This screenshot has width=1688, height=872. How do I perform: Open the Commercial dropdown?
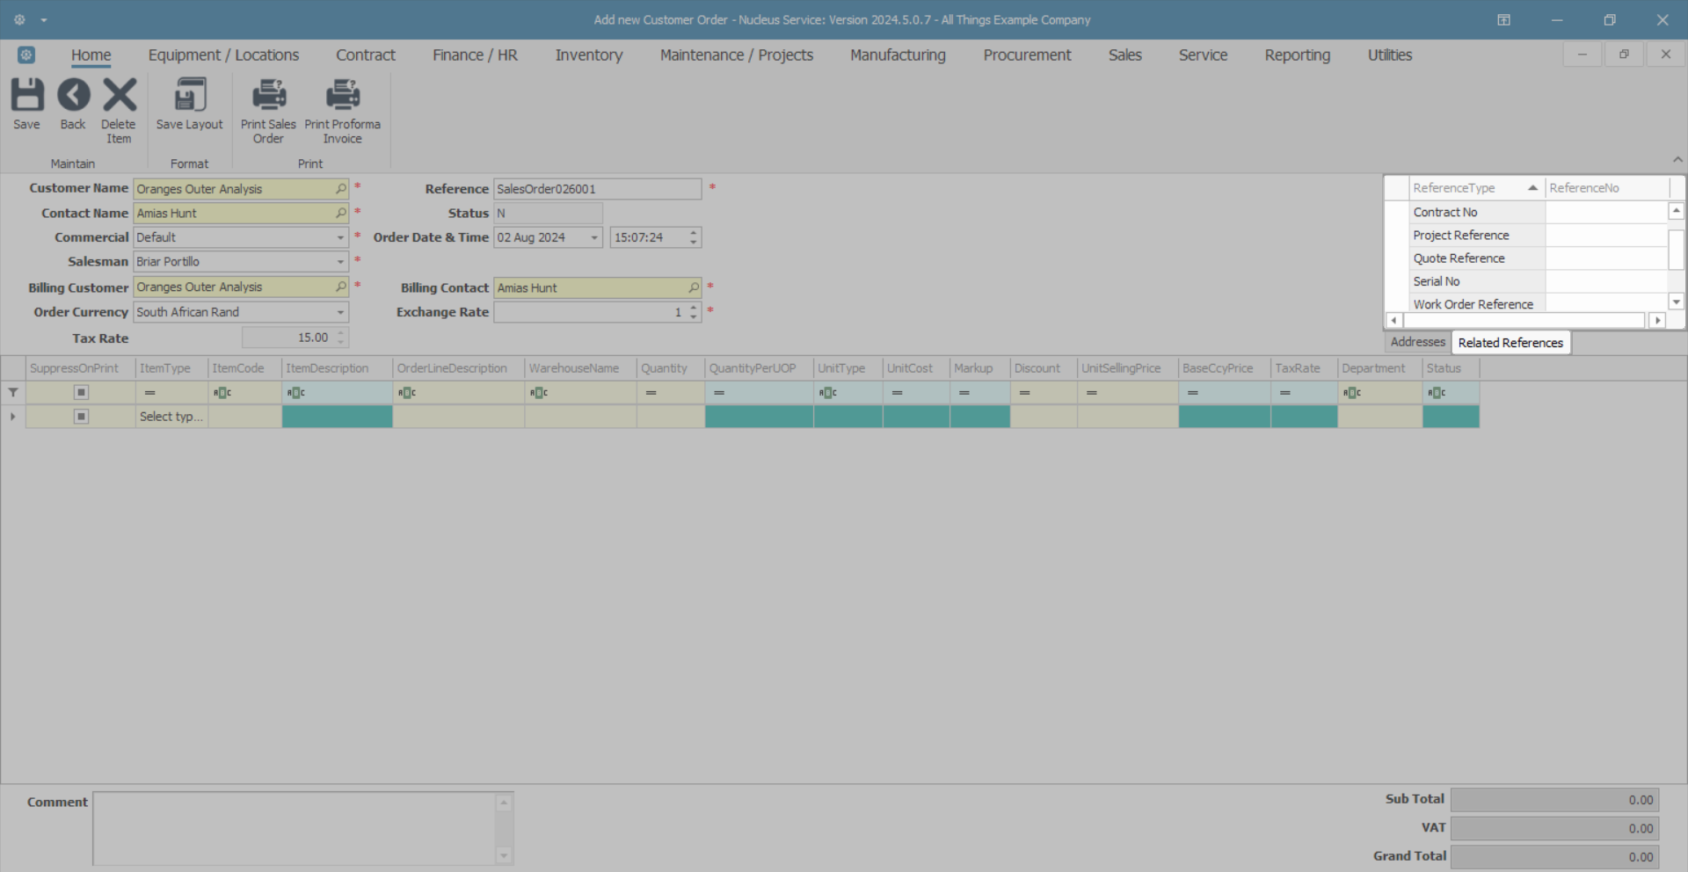point(340,237)
